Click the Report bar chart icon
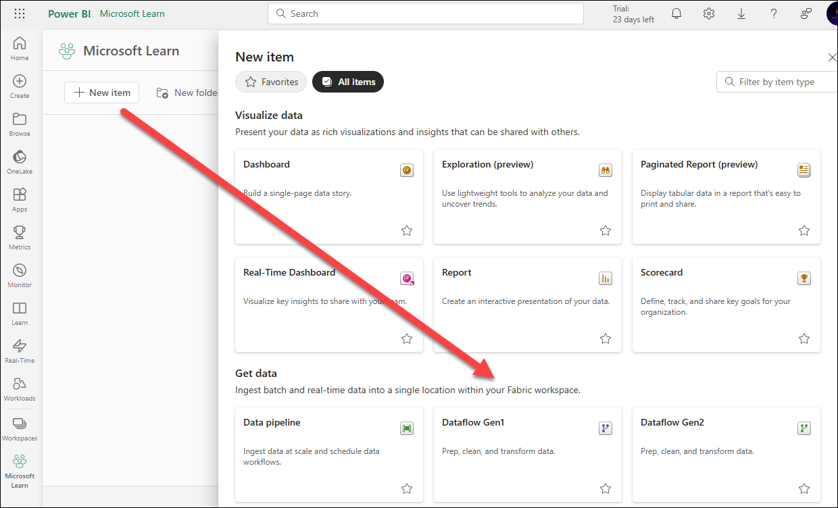Screen dimensions: 838x508 click(x=606, y=278)
